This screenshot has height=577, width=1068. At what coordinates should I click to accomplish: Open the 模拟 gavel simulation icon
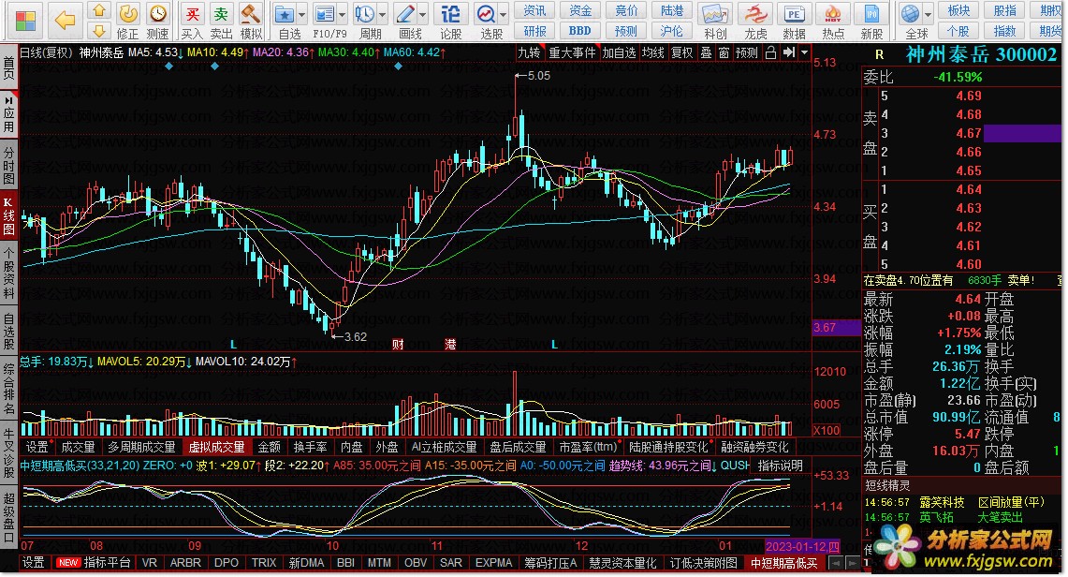251,14
